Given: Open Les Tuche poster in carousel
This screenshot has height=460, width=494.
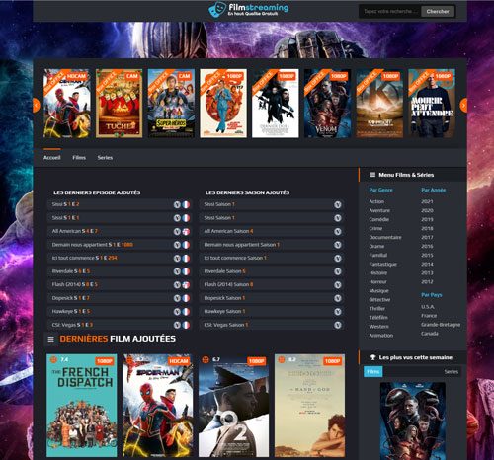Looking at the screenshot, I should (x=120, y=104).
